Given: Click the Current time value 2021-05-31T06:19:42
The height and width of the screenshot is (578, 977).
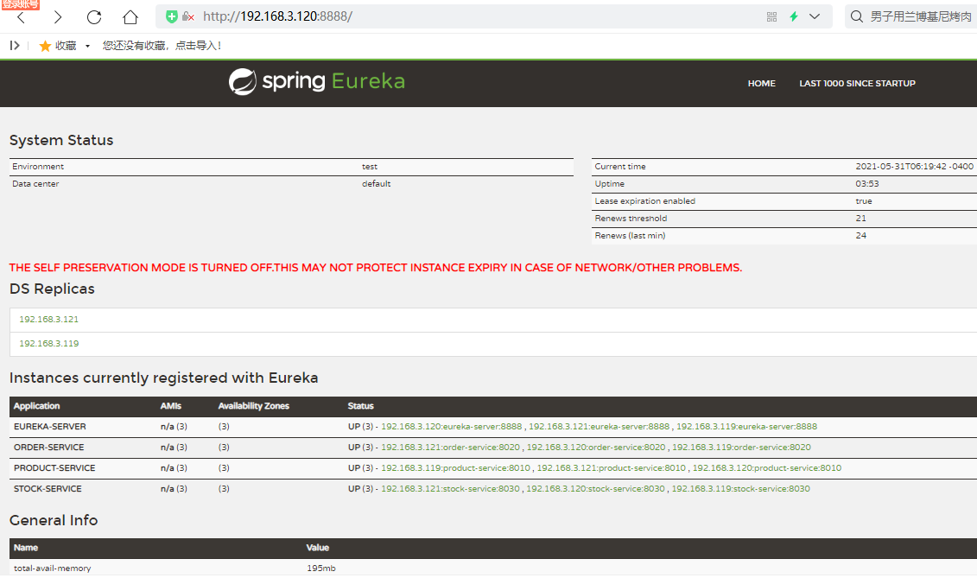Looking at the screenshot, I should click(914, 167).
